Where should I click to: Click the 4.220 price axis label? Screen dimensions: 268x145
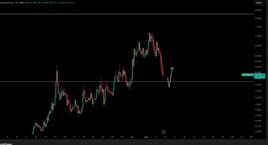[x=258, y=126]
